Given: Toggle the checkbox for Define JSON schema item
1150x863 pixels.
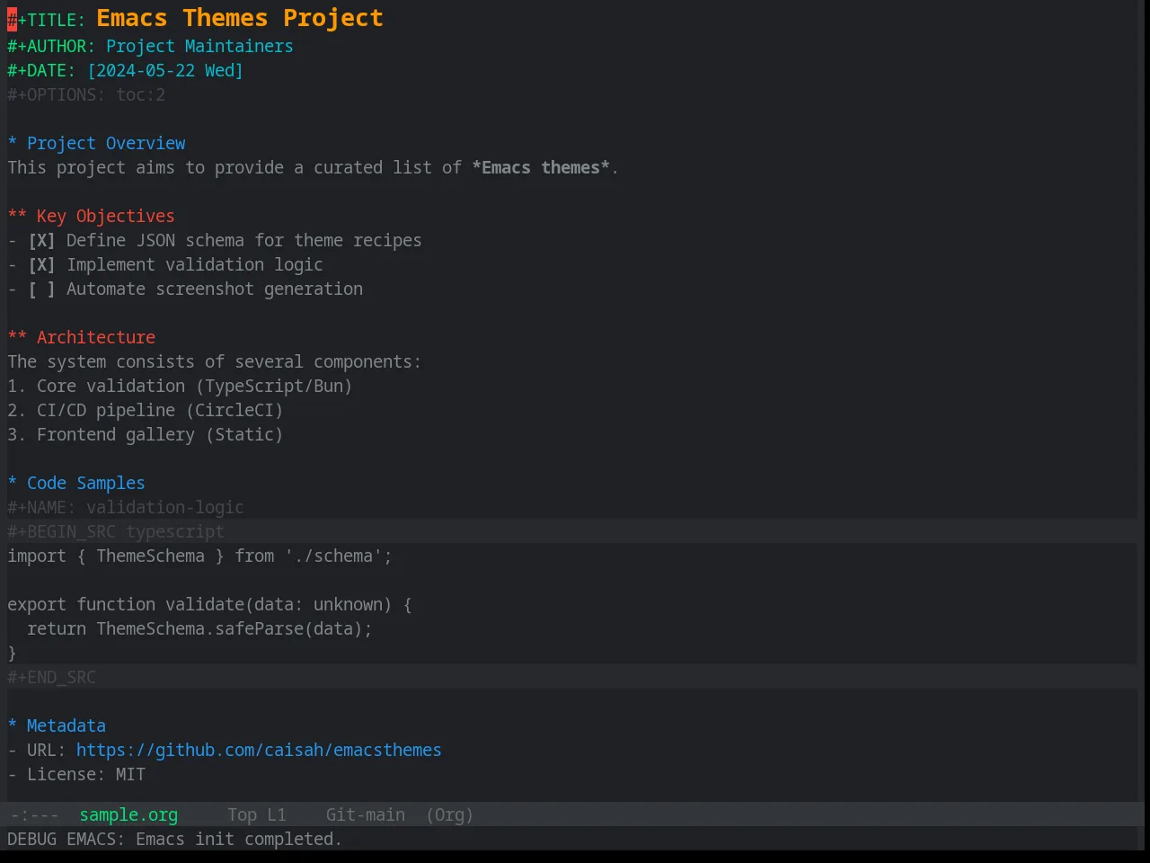Looking at the screenshot, I should [41, 240].
